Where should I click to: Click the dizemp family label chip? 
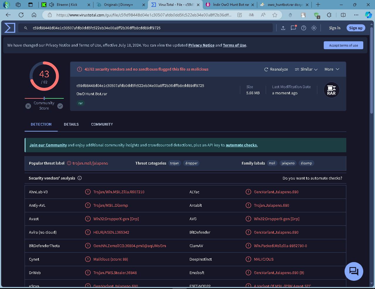point(306,163)
